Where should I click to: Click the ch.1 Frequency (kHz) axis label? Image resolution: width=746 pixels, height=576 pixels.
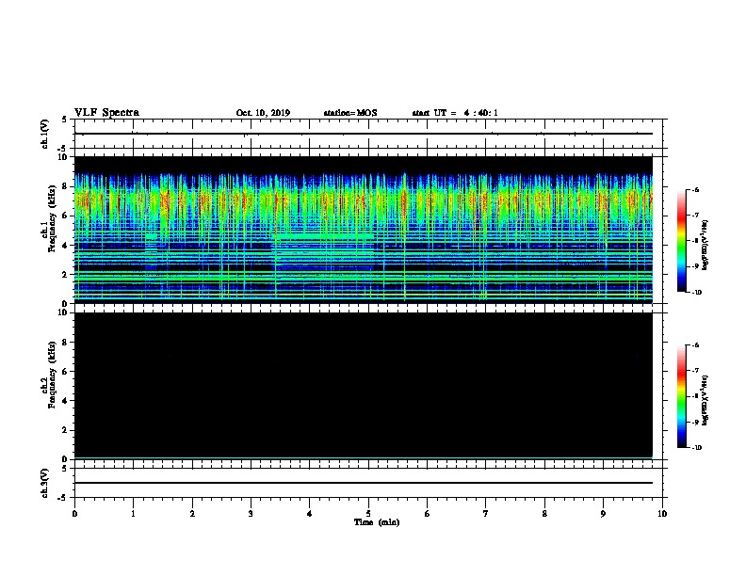pos(48,216)
